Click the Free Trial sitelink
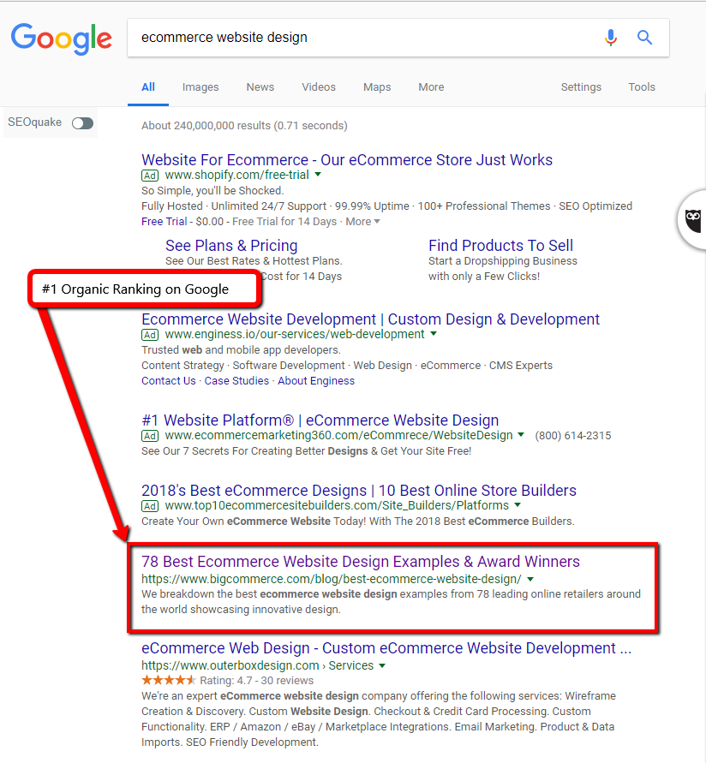706x763 pixels. click(165, 222)
